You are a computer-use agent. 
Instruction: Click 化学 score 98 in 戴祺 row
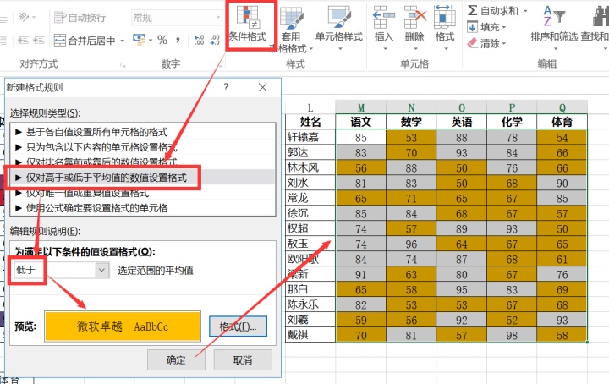point(512,335)
